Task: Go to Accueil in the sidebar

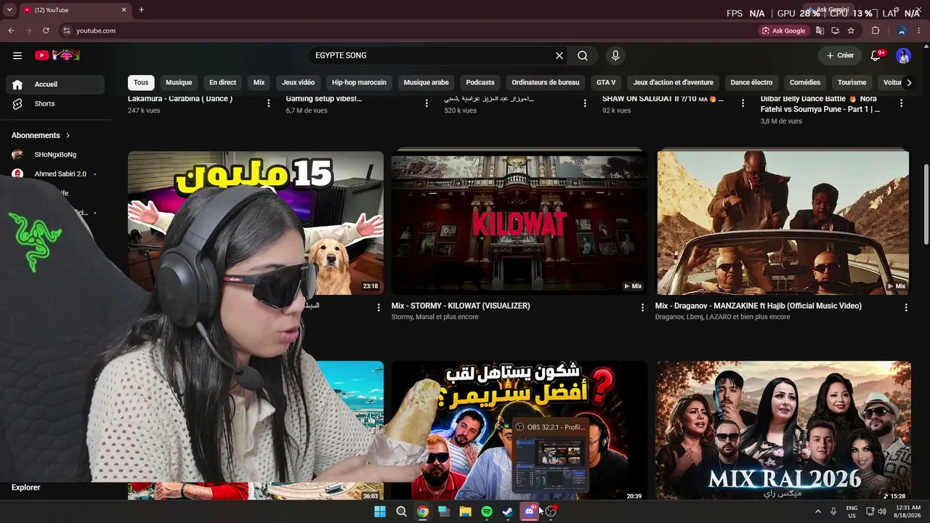Action: point(55,84)
